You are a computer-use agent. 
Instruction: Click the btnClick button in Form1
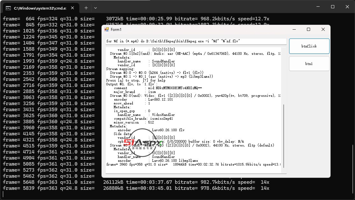pos(309,46)
